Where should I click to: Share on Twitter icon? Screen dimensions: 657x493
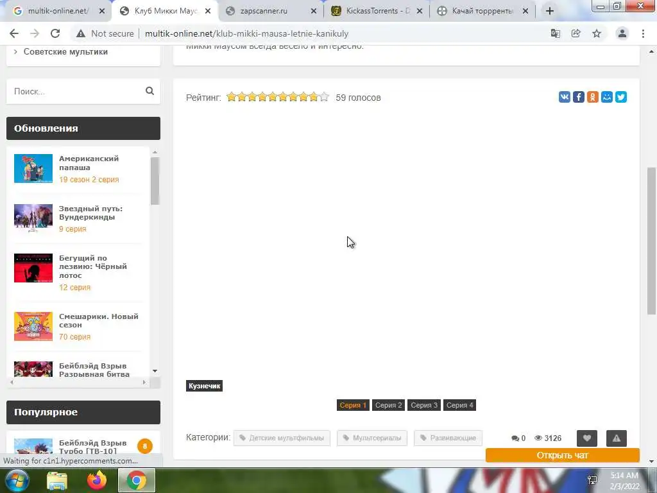coord(621,98)
